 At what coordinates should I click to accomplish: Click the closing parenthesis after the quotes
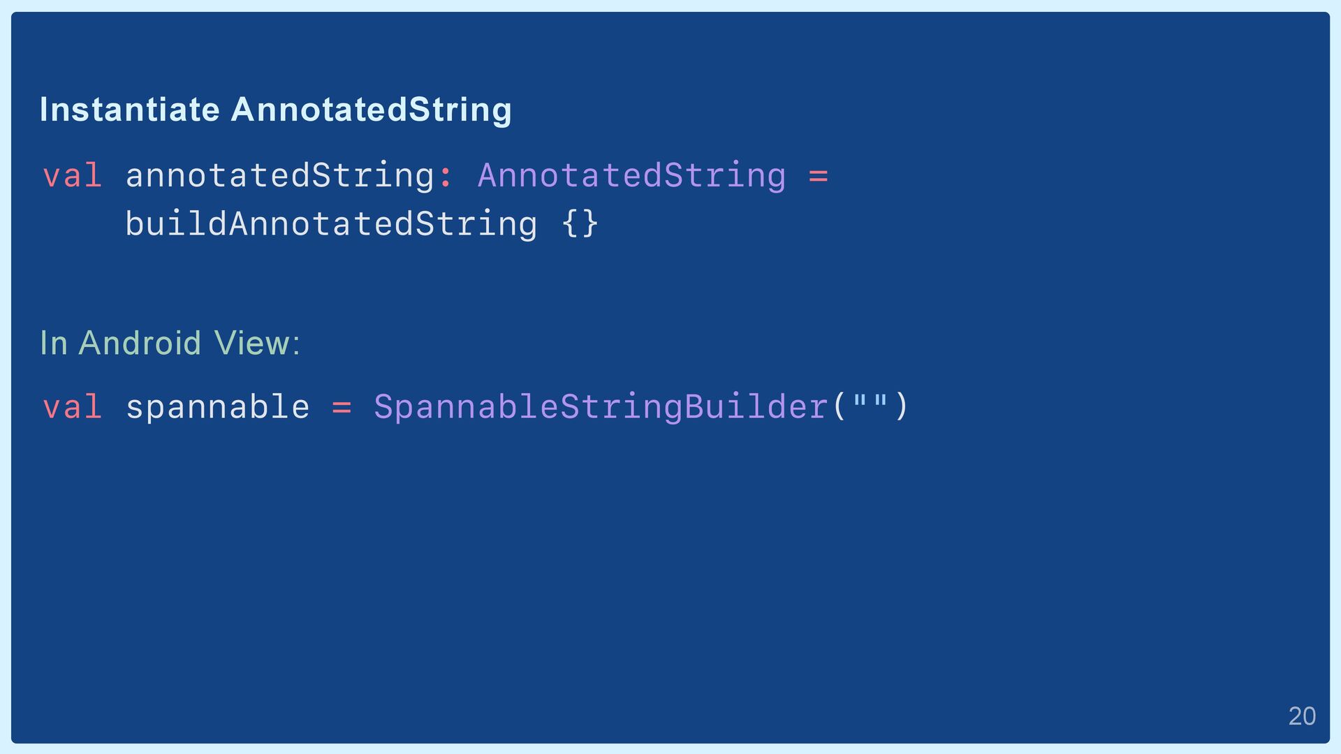click(x=901, y=406)
